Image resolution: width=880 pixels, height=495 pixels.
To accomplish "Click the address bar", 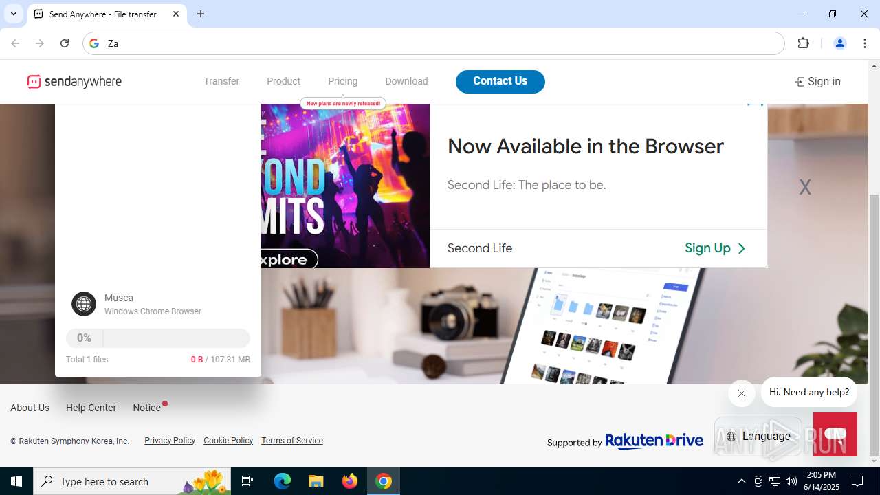I will coord(434,43).
